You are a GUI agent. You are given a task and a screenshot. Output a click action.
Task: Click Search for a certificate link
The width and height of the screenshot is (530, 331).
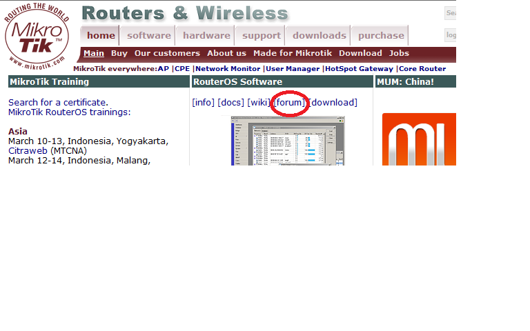click(58, 102)
